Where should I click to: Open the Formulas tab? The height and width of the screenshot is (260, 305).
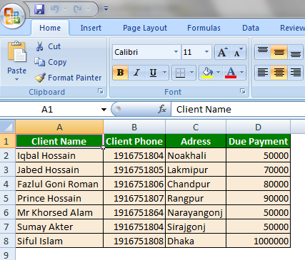click(x=204, y=28)
